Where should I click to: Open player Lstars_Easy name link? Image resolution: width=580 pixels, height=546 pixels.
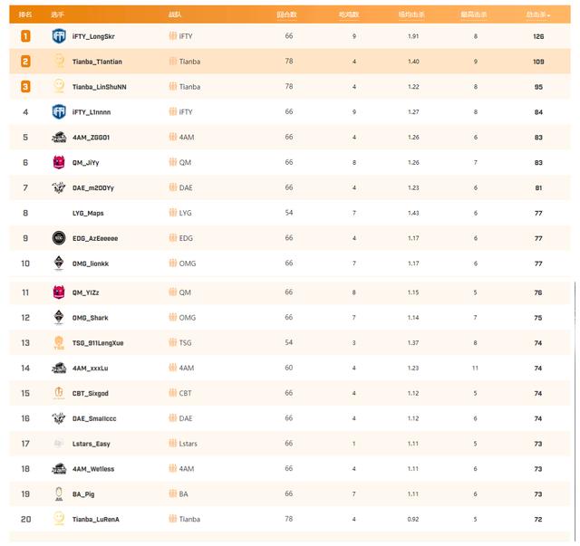[x=92, y=444]
